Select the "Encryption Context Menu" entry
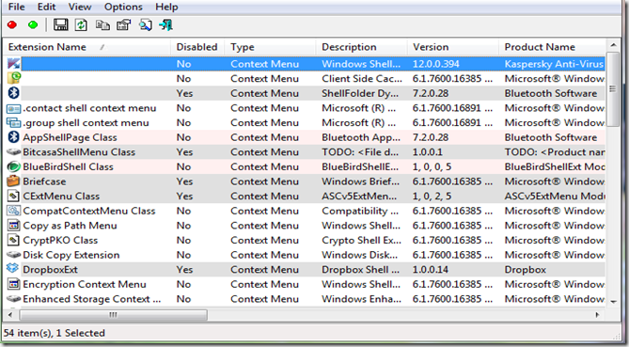 tap(85, 284)
